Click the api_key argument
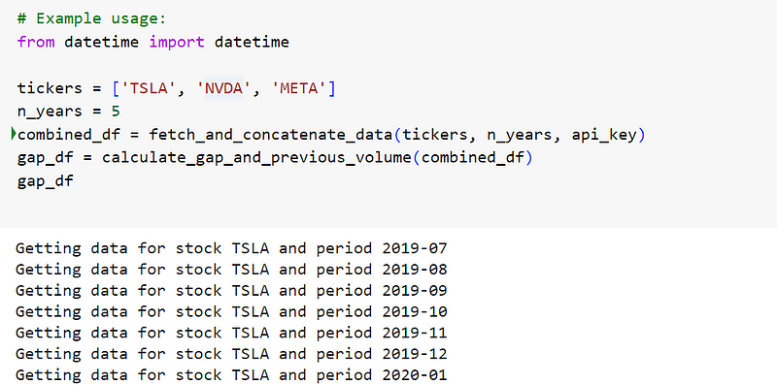Viewport: 777px width, 385px height. 603,135
